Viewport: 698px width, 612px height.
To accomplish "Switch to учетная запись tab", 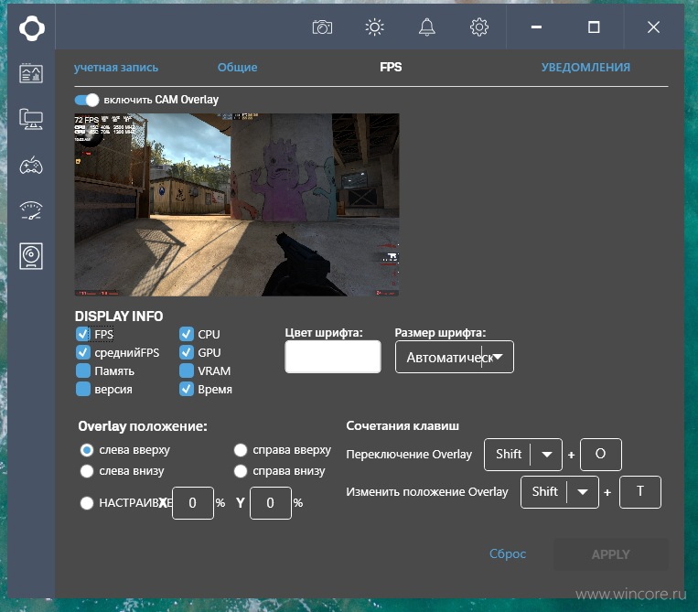I will (x=116, y=67).
